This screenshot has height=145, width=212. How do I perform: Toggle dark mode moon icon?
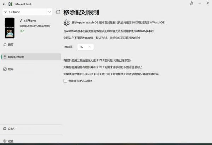tap(191, 3)
